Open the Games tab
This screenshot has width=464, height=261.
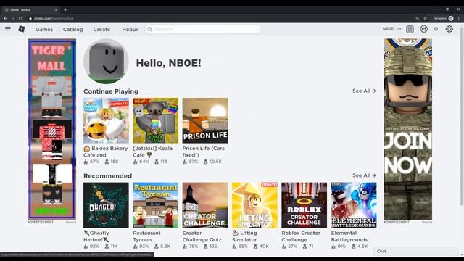[44, 29]
